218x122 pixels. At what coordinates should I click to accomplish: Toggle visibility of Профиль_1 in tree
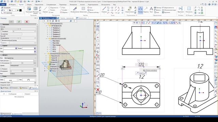[x=49, y=28]
